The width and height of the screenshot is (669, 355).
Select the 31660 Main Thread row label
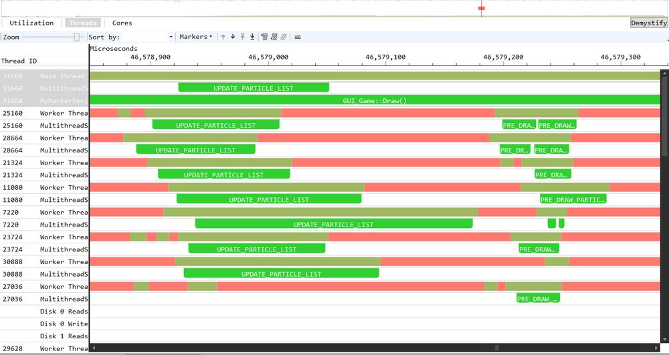pyautogui.click(x=44, y=76)
